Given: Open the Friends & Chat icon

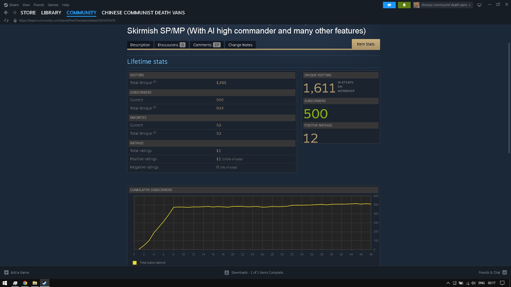Looking at the screenshot, I should click(505, 272).
